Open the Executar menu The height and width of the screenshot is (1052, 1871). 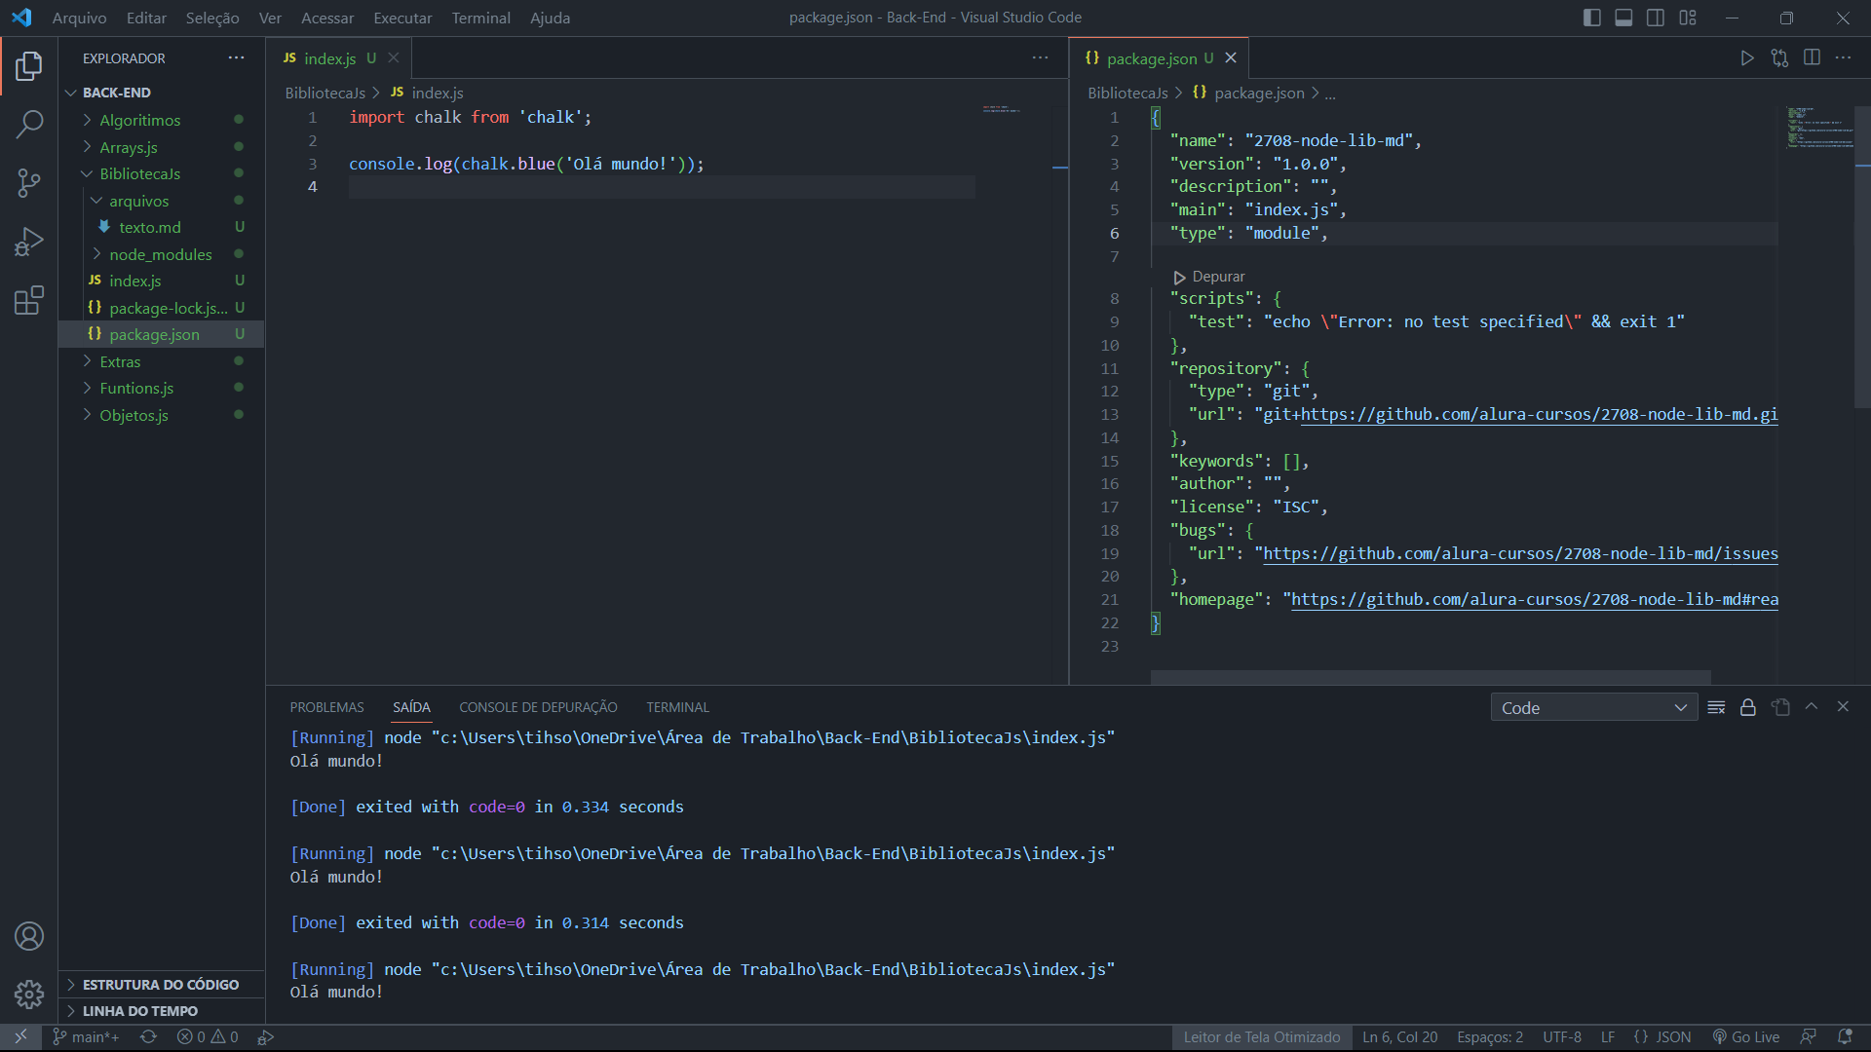pyautogui.click(x=402, y=18)
